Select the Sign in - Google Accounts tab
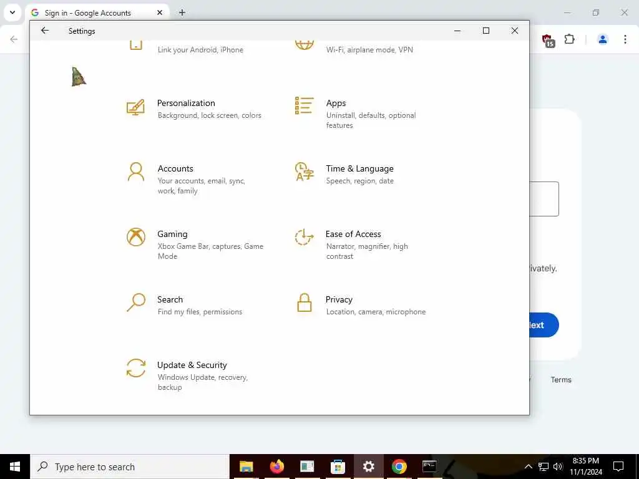Image resolution: width=639 pixels, height=479 pixels. [97, 13]
